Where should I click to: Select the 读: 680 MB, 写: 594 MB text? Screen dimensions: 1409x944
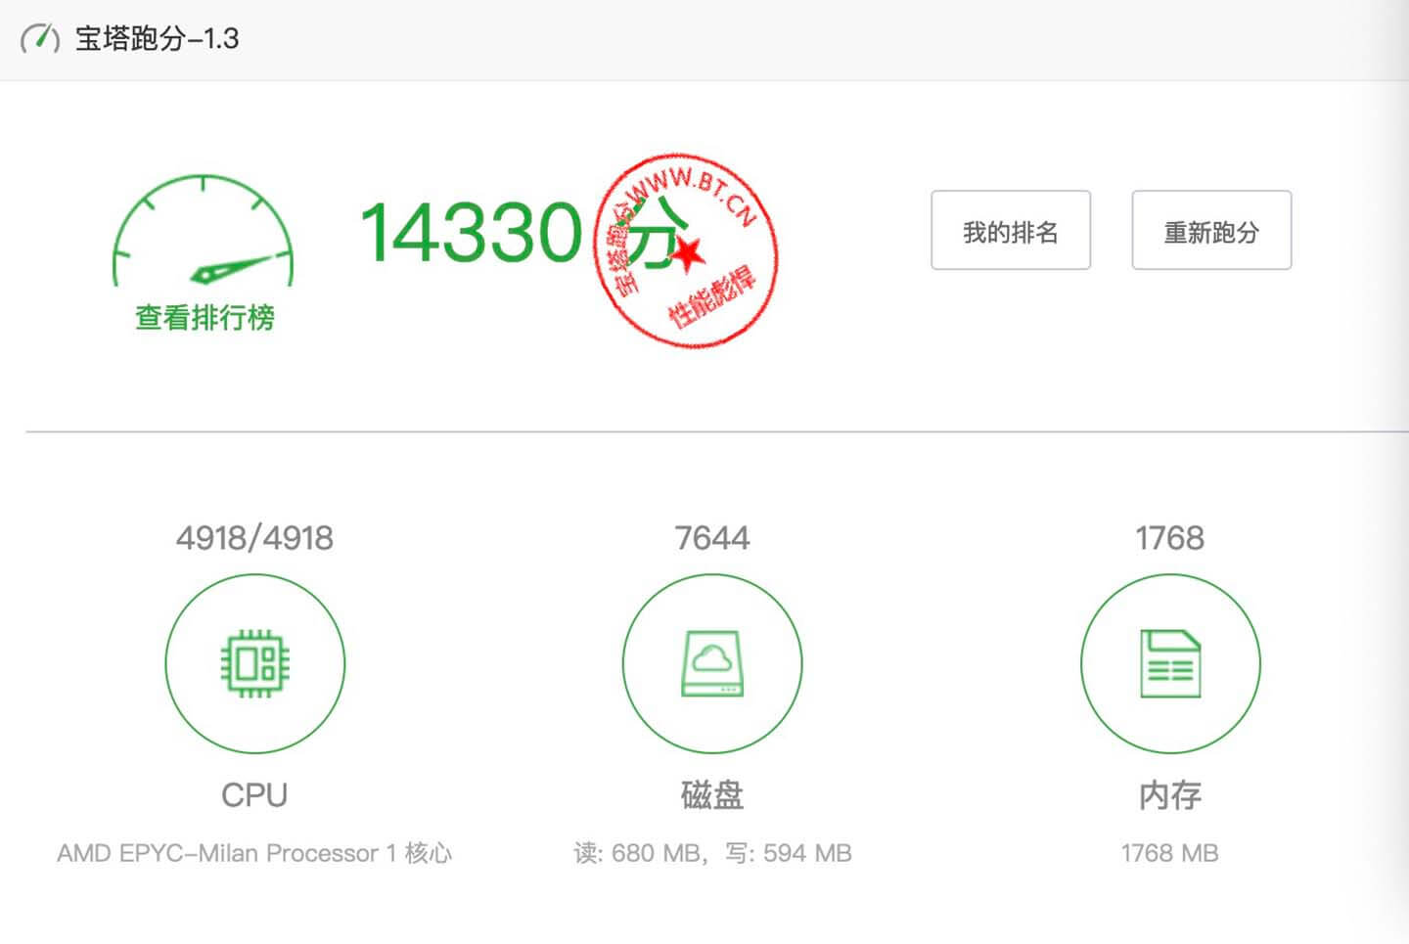tap(712, 853)
